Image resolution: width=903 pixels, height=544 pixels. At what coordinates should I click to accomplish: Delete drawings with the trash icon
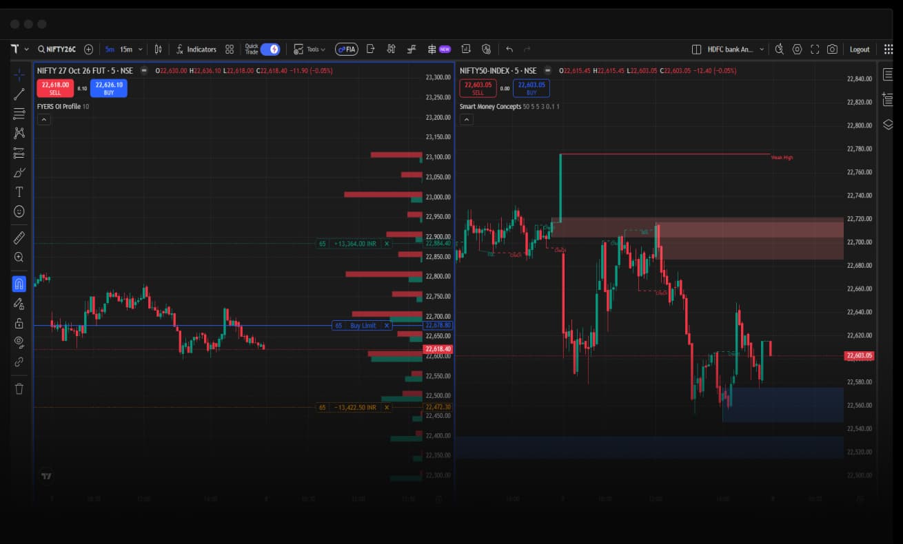[19, 388]
